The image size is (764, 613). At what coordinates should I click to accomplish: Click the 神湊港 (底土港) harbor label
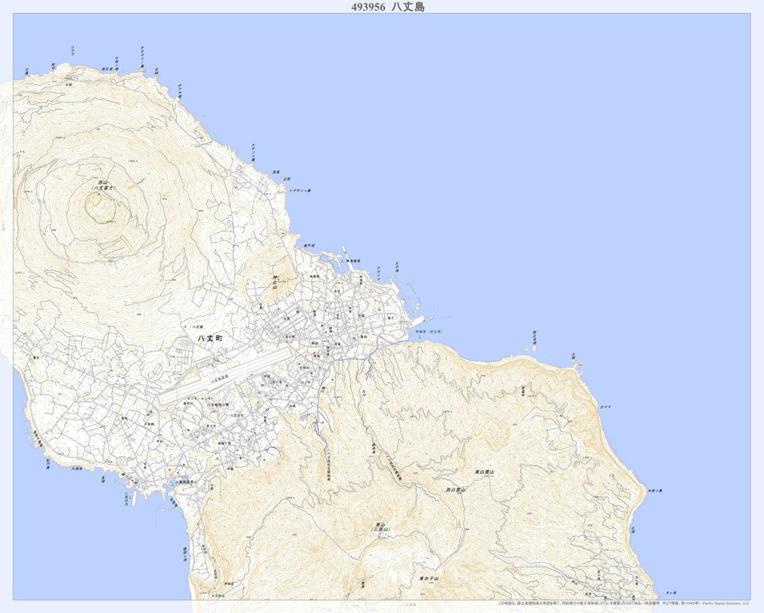click(428, 331)
